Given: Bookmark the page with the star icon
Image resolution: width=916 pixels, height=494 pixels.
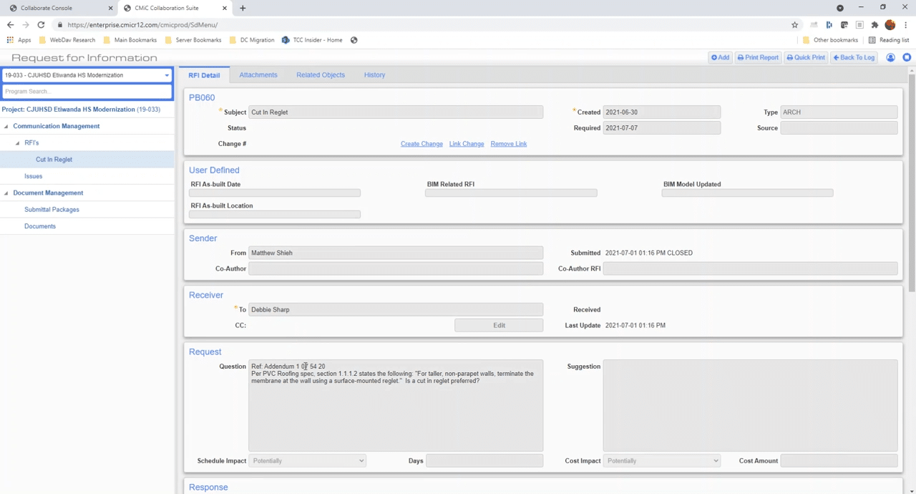Looking at the screenshot, I should (x=794, y=24).
